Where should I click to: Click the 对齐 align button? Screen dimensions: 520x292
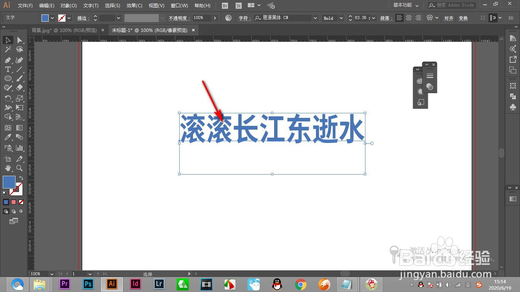449,18
